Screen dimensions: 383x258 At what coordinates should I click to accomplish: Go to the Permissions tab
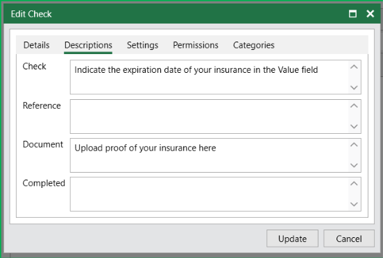point(196,45)
